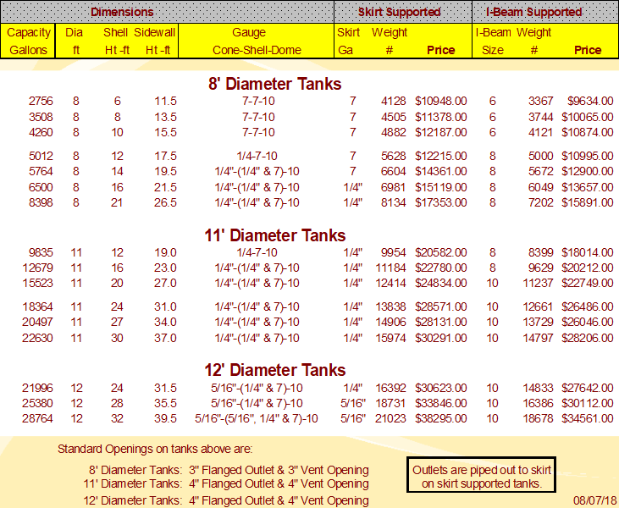Click the date 08/07/18
Image resolution: width=619 pixels, height=508 pixels.
(595, 500)
